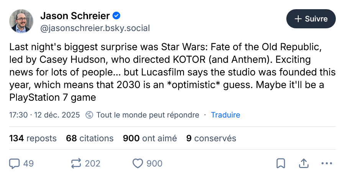View the 68 citations list

tap(90, 138)
